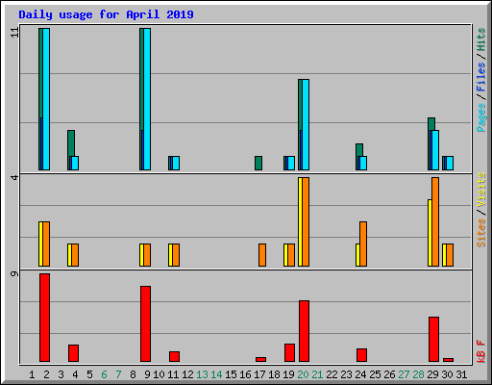Click day 15 on the x-axis
Screen dimensions: 492x385
click(231, 374)
